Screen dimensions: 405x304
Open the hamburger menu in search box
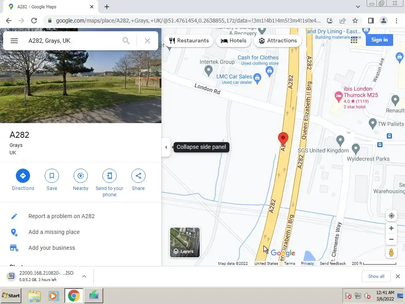click(x=14, y=41)
